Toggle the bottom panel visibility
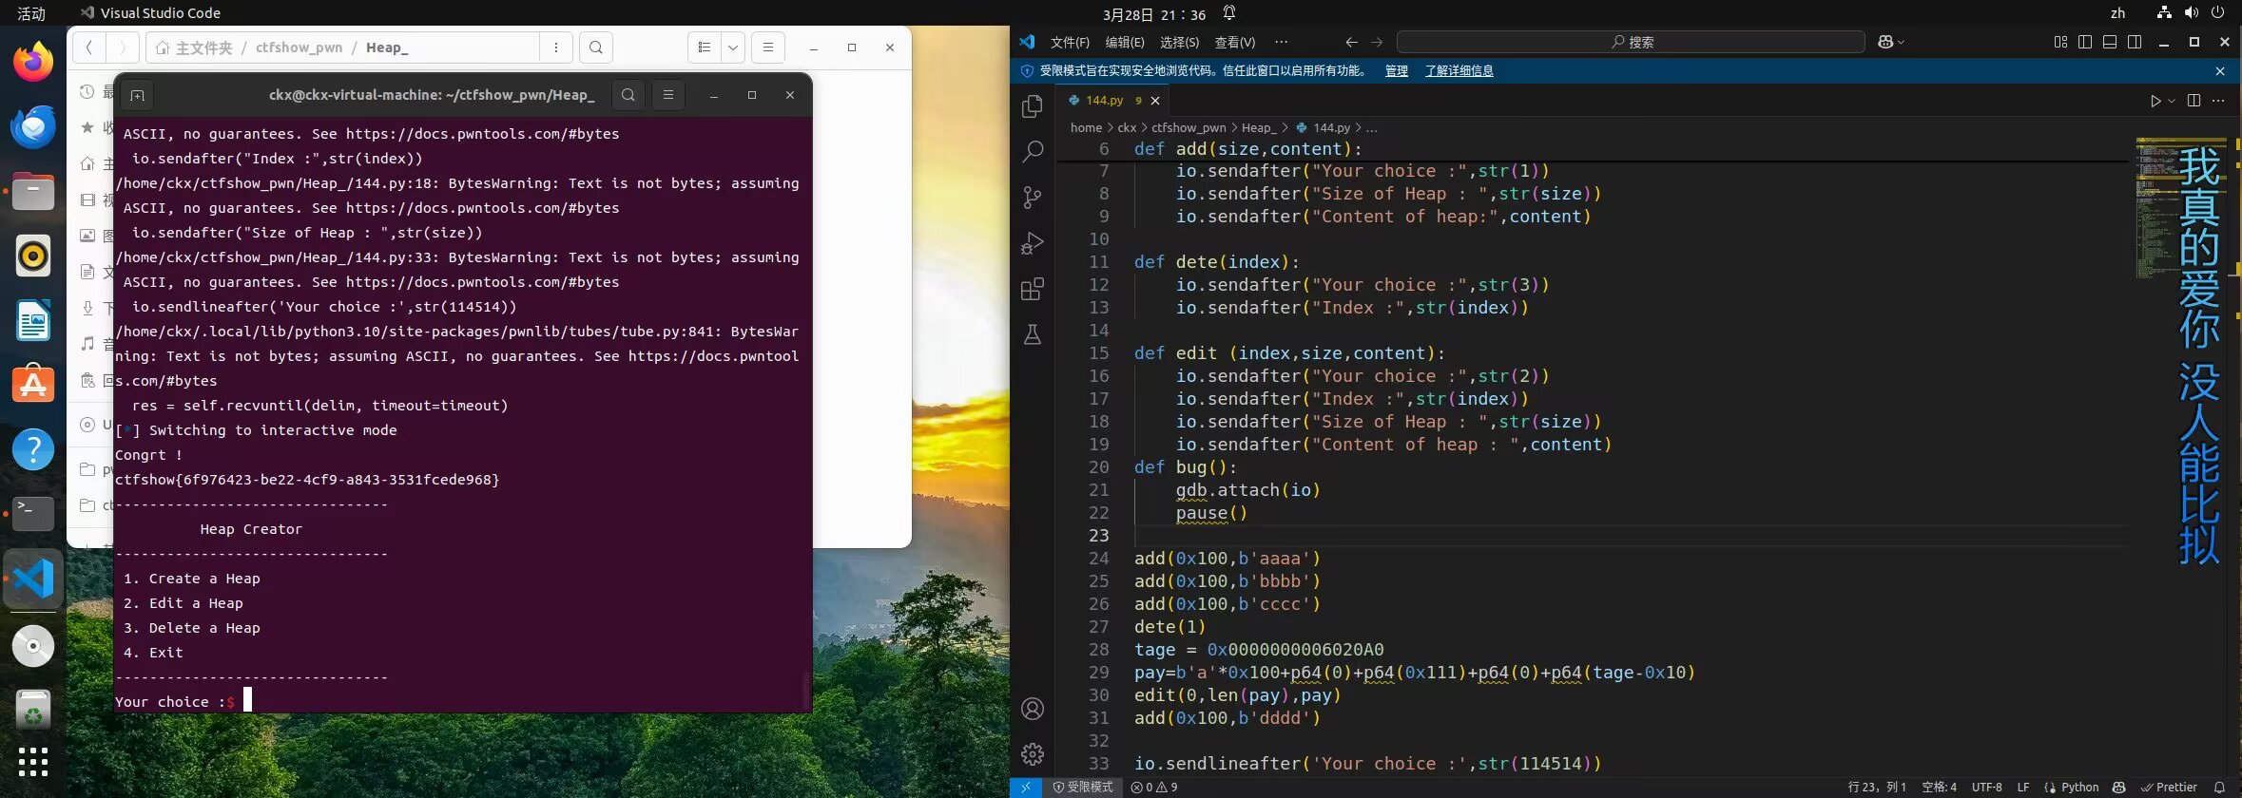Viewport: 2242px width, 798px height. click(x=2110, y=42)
